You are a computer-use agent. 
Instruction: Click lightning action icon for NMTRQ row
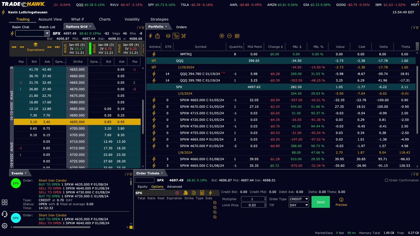(x=154, y=54)
